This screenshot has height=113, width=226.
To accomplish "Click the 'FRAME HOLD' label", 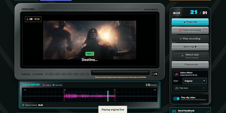I will click(x=26, y=74).
